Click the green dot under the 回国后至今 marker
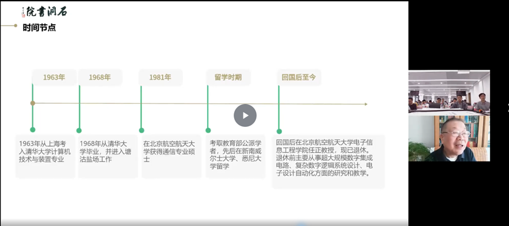The height and width of the screenshot is (226, 509). click(x=279, y=131)
